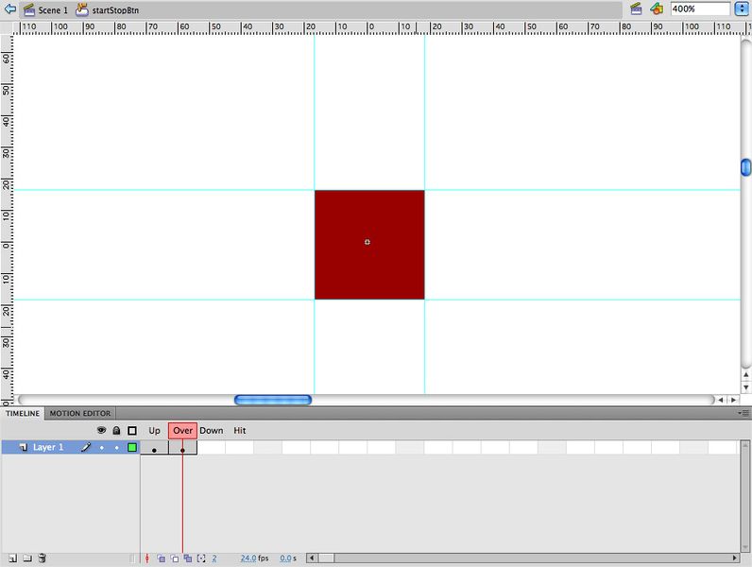The height and width of the screenshot is (567, 752).
Task: Click the back arrow to exit symbol editing
Action: [x=10, y=9]
